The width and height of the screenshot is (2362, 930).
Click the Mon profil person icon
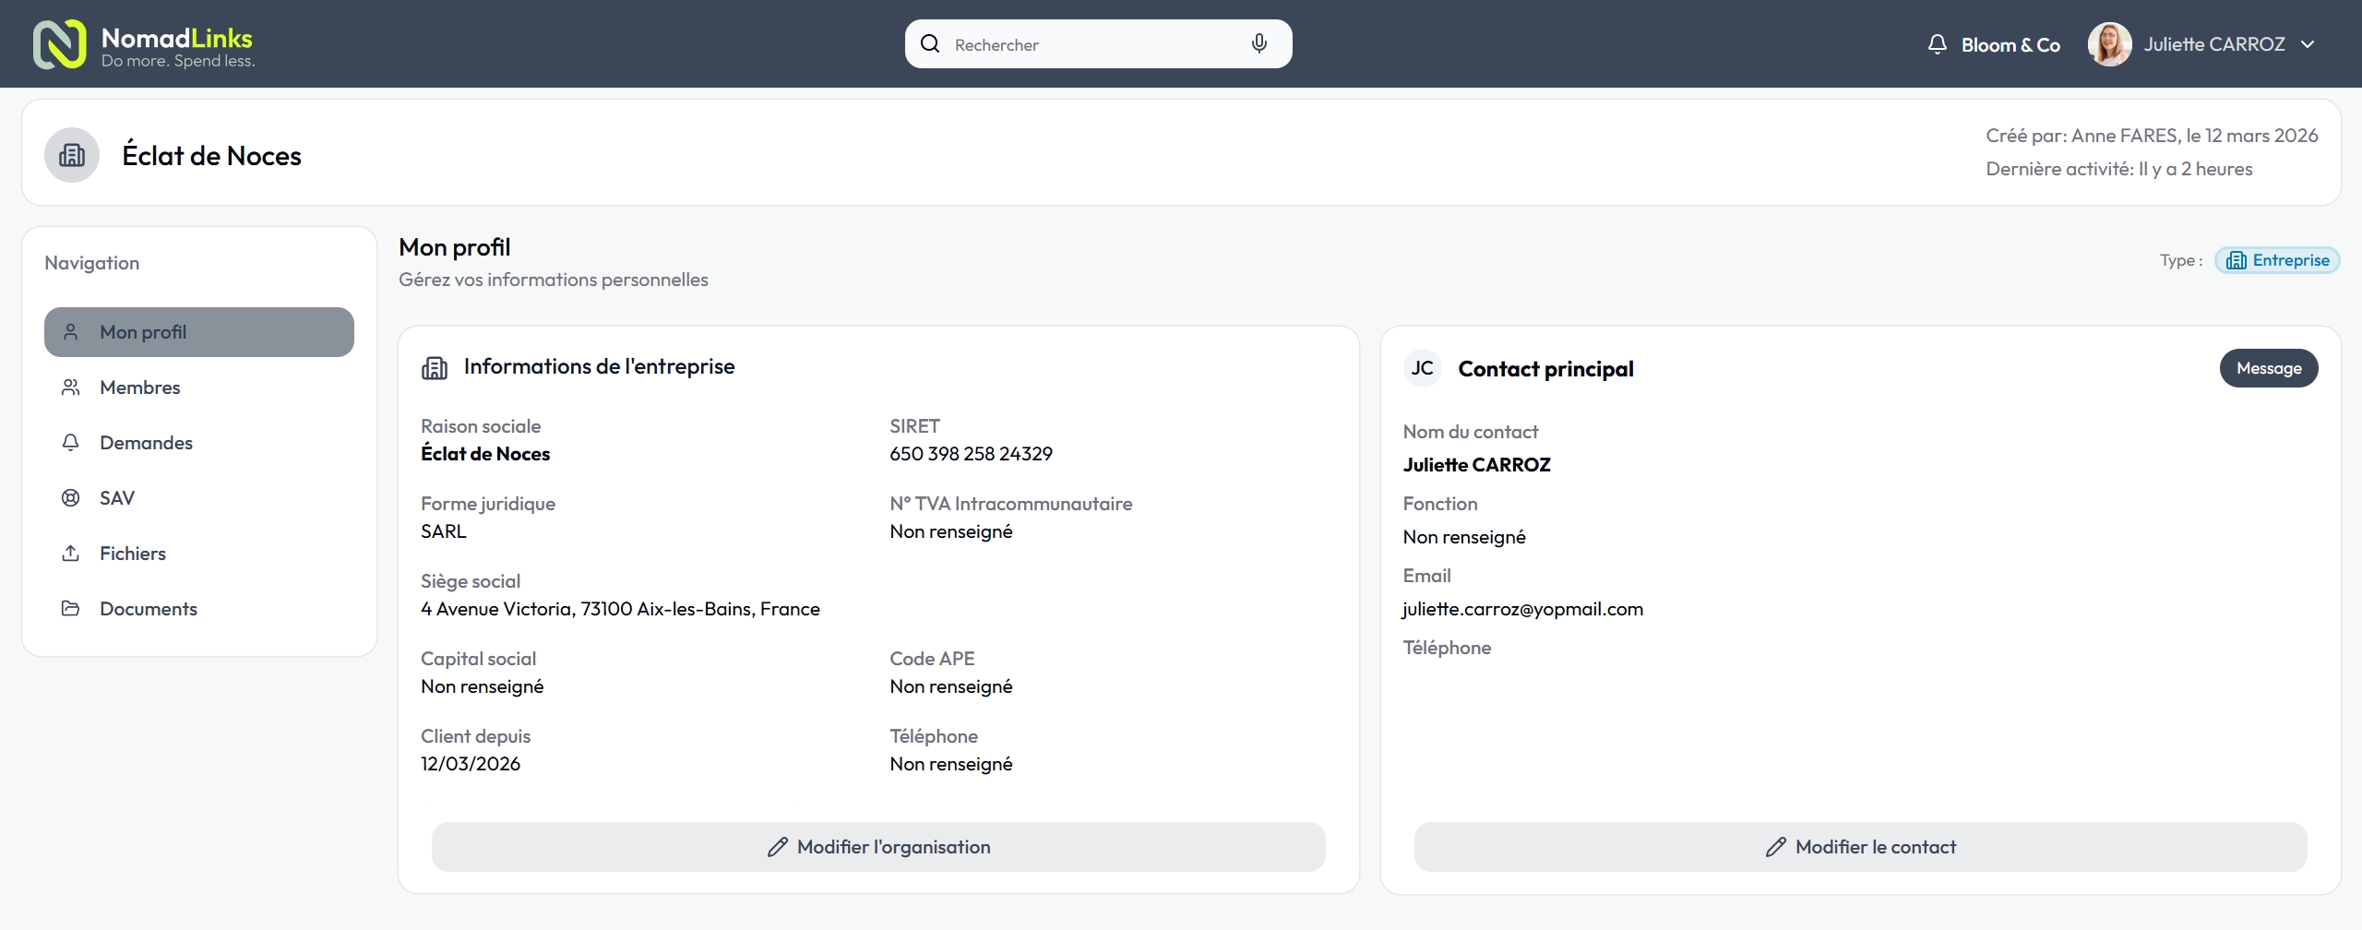tap(70, 332)
